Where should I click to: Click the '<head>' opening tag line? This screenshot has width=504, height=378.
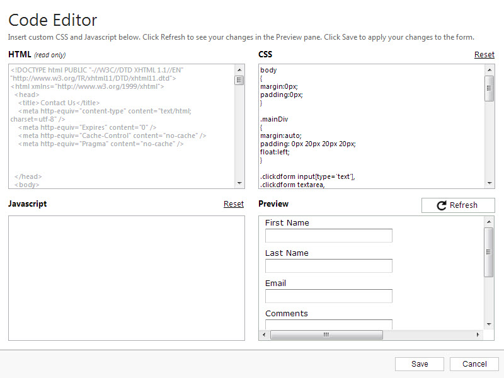[x=26, y=94]
